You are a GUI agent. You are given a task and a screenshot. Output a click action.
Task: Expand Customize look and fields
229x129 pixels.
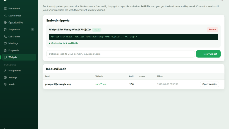pyautogui.click(x=63, y=43)
